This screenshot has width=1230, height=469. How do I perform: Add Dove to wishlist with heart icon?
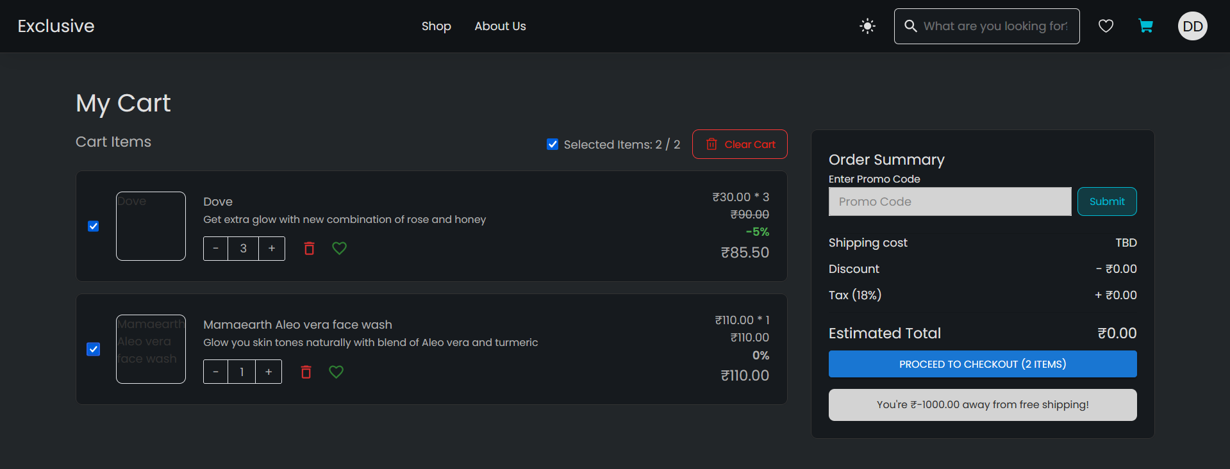click(339, 249)
